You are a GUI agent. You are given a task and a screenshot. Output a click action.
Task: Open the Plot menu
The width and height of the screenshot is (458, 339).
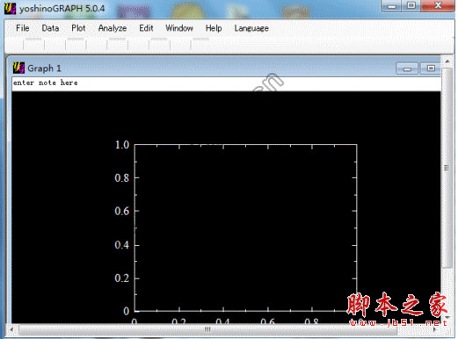pos(78,28)
